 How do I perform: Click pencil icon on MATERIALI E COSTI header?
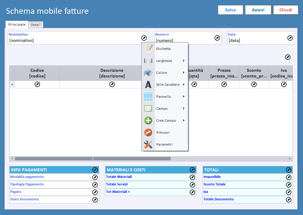(192, 170)
